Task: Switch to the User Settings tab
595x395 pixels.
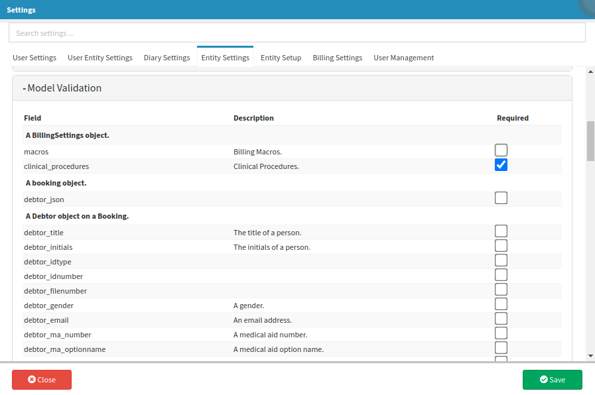Action: (x=34, y=58)
